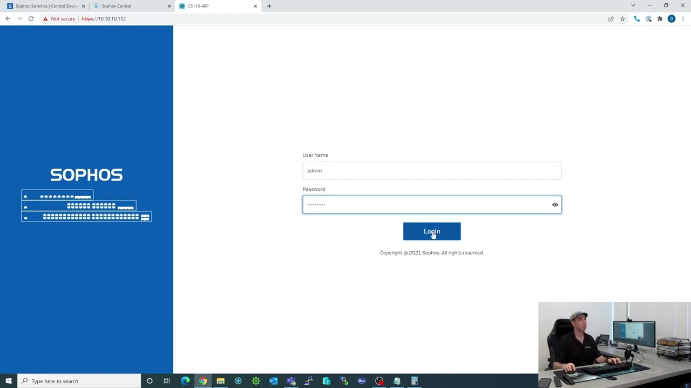
Task: Show password with the eye icon
Action: [x=555, y=205]
